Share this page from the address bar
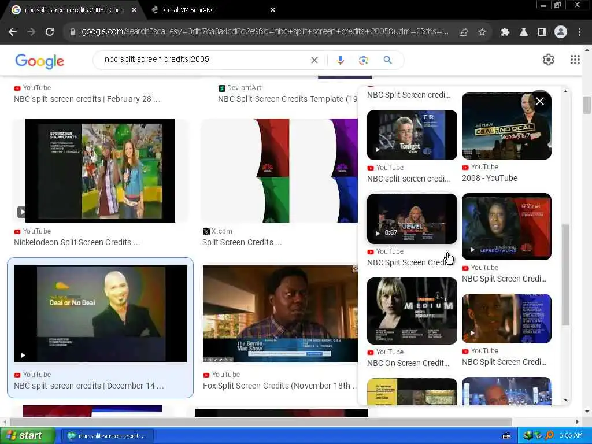This screenshot has height=444, width=592. 464,32
